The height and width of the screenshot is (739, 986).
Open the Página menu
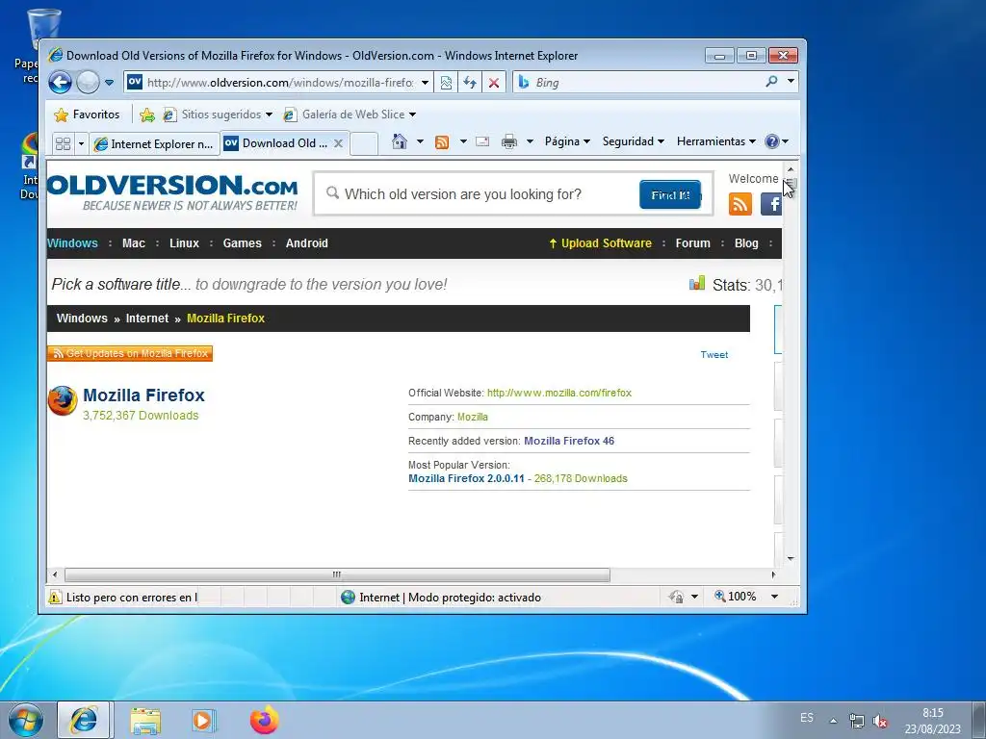tap(567, 141)
